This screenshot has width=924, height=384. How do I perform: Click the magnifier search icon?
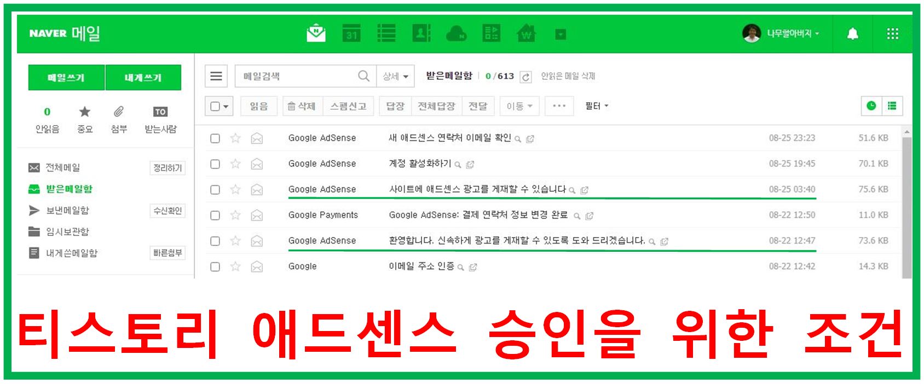pyautogui.click(x=363, y=76)
